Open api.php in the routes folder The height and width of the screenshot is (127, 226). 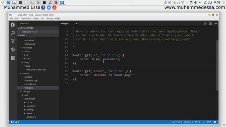point(28,77)
